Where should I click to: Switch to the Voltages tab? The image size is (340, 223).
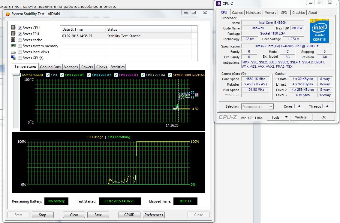(x=71, y=67)
